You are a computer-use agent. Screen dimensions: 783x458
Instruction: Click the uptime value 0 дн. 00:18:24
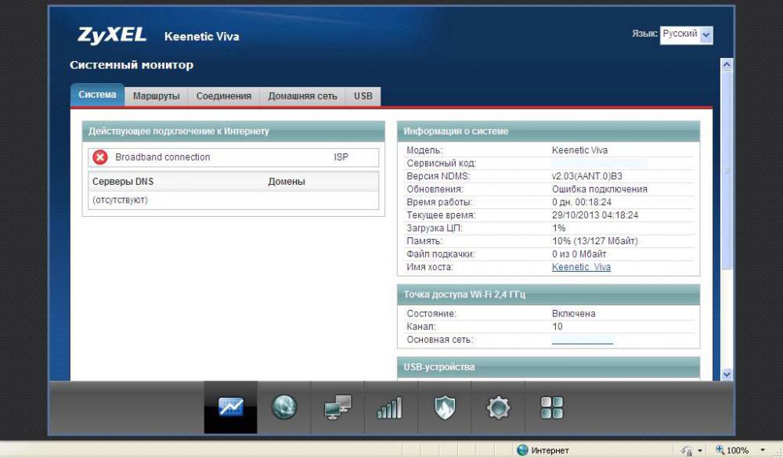[x=581, y=202]
